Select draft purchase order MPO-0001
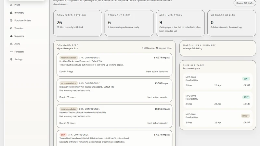 coord(218,118)
